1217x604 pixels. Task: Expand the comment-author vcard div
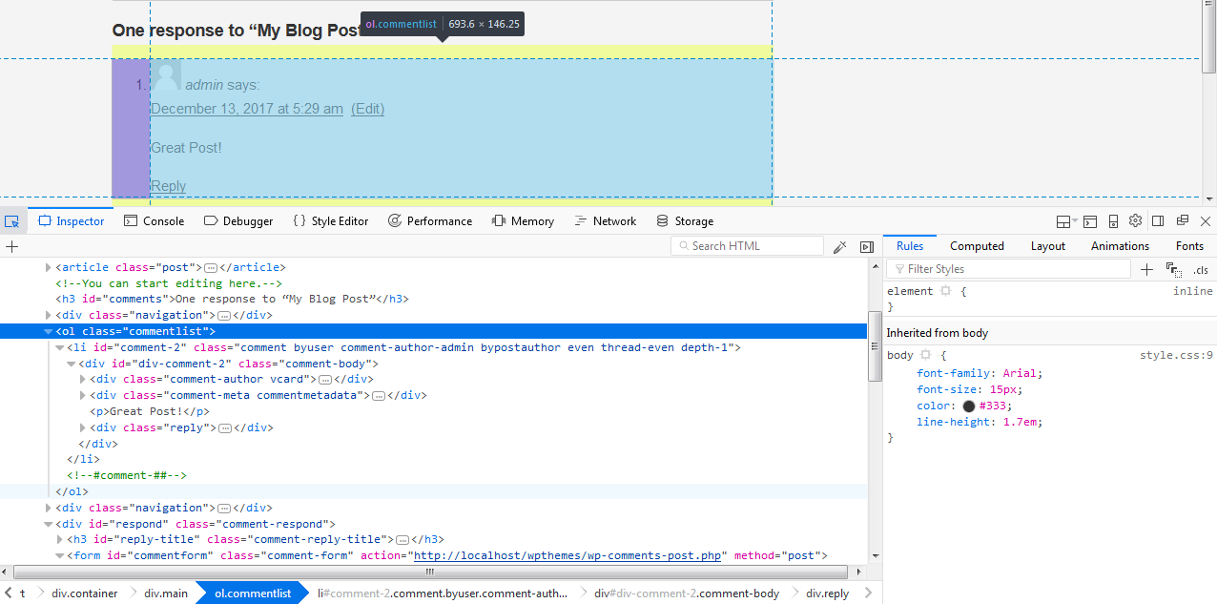(82, 380)
